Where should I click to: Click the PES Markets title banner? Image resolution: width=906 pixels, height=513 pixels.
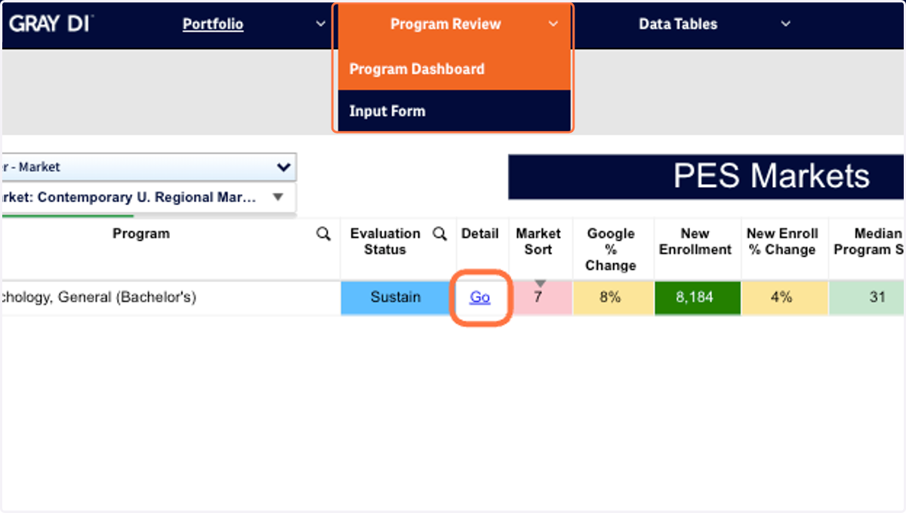coord(707,177)
